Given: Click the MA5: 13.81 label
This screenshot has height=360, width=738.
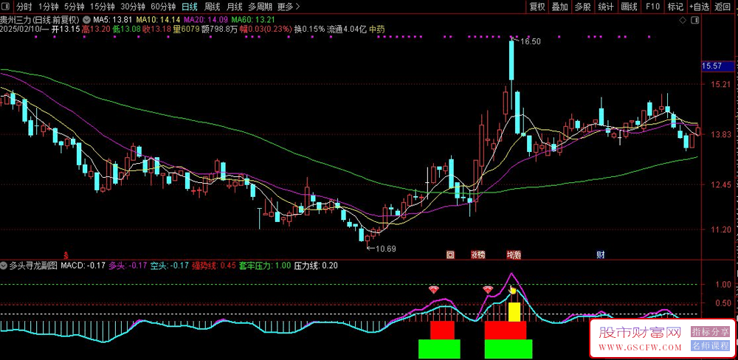Looking at the screenshot, I should pos(112,20).
